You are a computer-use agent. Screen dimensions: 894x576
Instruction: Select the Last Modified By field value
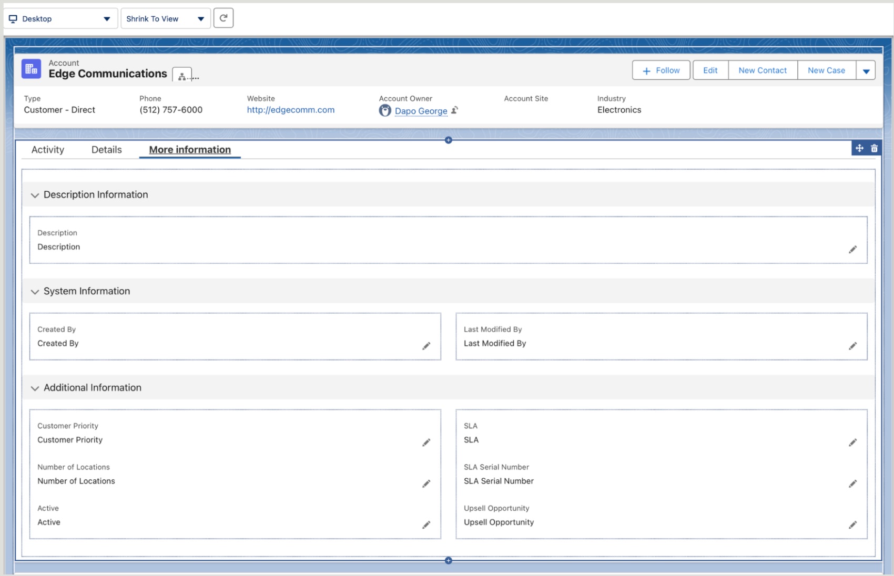[495, 343]
